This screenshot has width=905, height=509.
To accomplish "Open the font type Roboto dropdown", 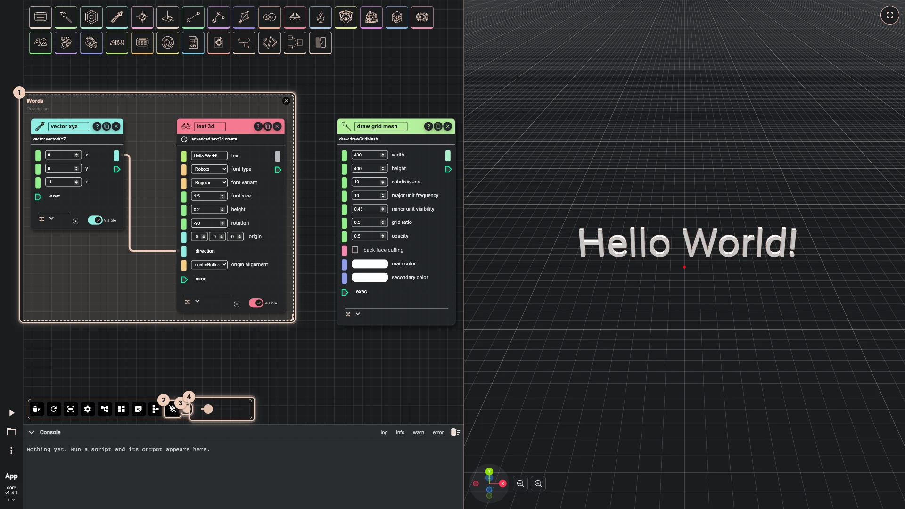I will point(209,169).
